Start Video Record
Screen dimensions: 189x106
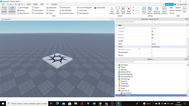click(129, 11)
